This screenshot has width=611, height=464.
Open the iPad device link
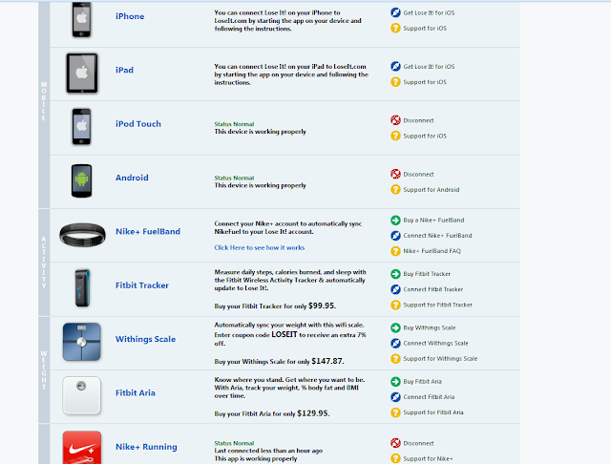click(x=124, y=70)
